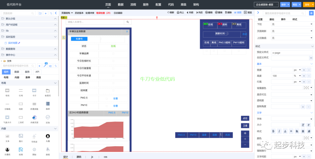This screenshot has width=315, height=159.
Task: Switch to the 事件 properties tab
Action: point(283,20)
